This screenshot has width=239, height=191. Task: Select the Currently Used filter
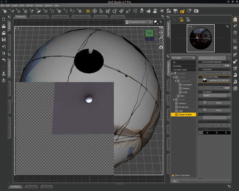[180, 70]
